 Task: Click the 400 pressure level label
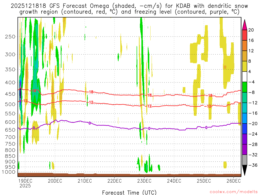coord(10,83)
